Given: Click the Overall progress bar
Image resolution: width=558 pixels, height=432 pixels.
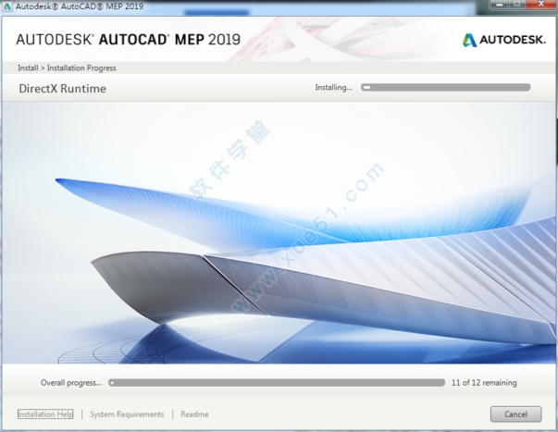Looking at the screenshot, I should point(277,383).
